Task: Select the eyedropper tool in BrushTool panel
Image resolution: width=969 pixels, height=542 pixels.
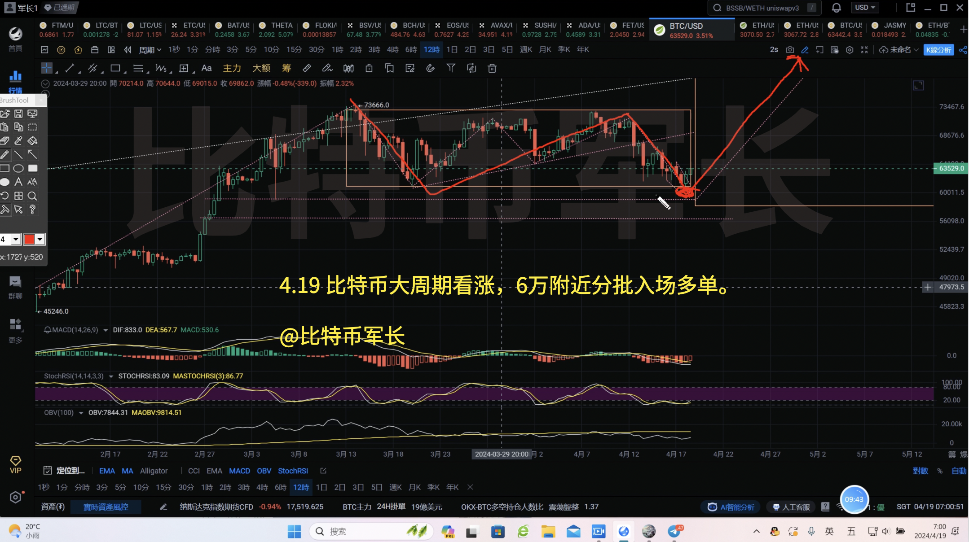Action: point(19,140)
